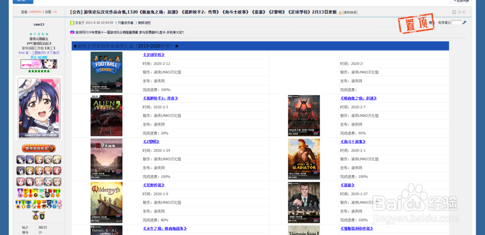Open the 《荒野传说》 link
The height and width of the screenshot is (235, 485).
point(154,185)
